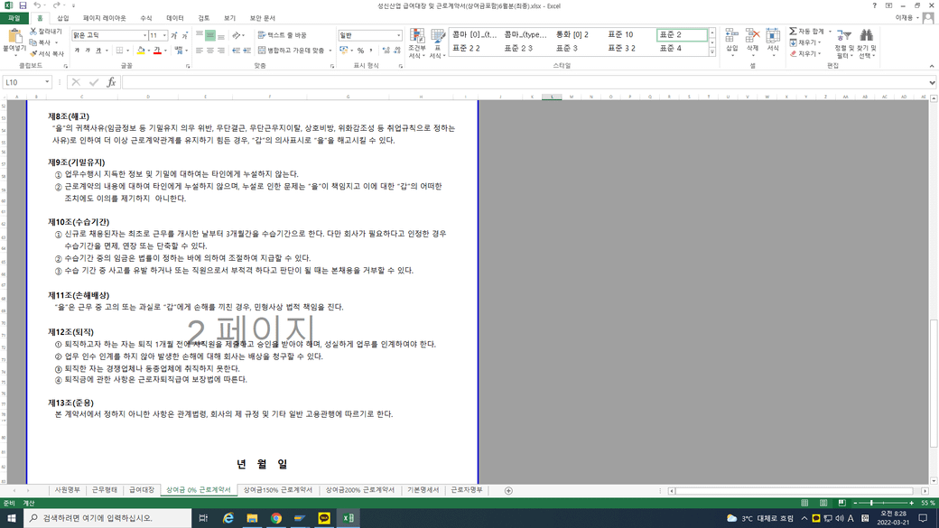939x528 pixels.
Task: Click the Conditional Formatting (조건부 서식) icon
Action: pyautogui.click(x=416, y=38)
